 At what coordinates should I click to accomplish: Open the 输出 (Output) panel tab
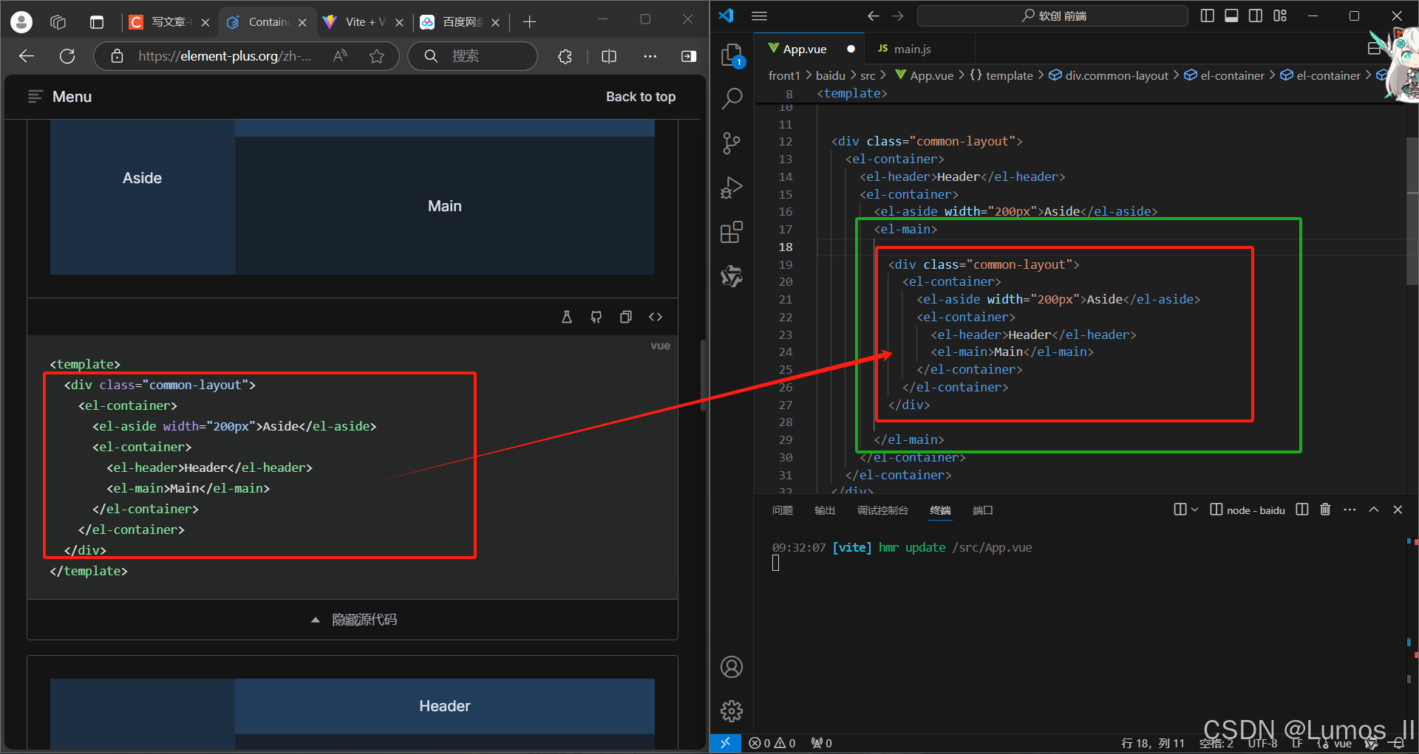tap(824, 510)
